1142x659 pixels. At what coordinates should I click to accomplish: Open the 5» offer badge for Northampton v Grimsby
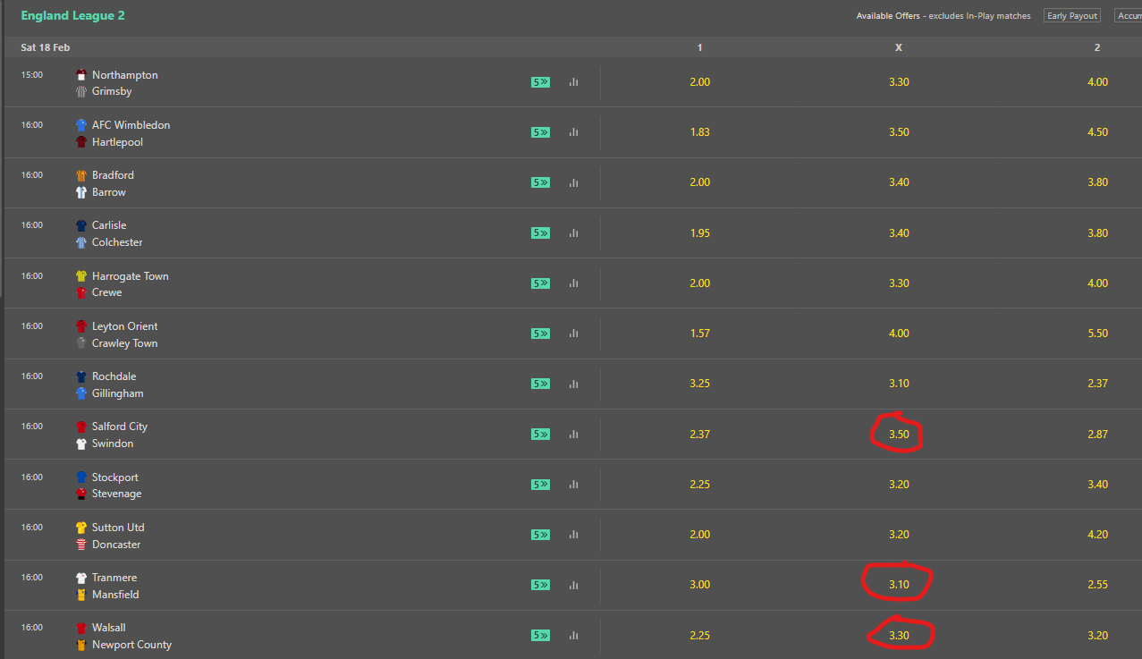click(x=540, y=81)
